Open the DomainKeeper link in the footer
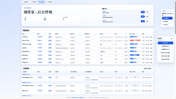Image resolution: width=176 pixels, height=99 pixels. click(x=76, y=97)
